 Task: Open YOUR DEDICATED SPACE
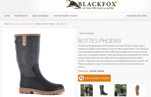point(136,16)
